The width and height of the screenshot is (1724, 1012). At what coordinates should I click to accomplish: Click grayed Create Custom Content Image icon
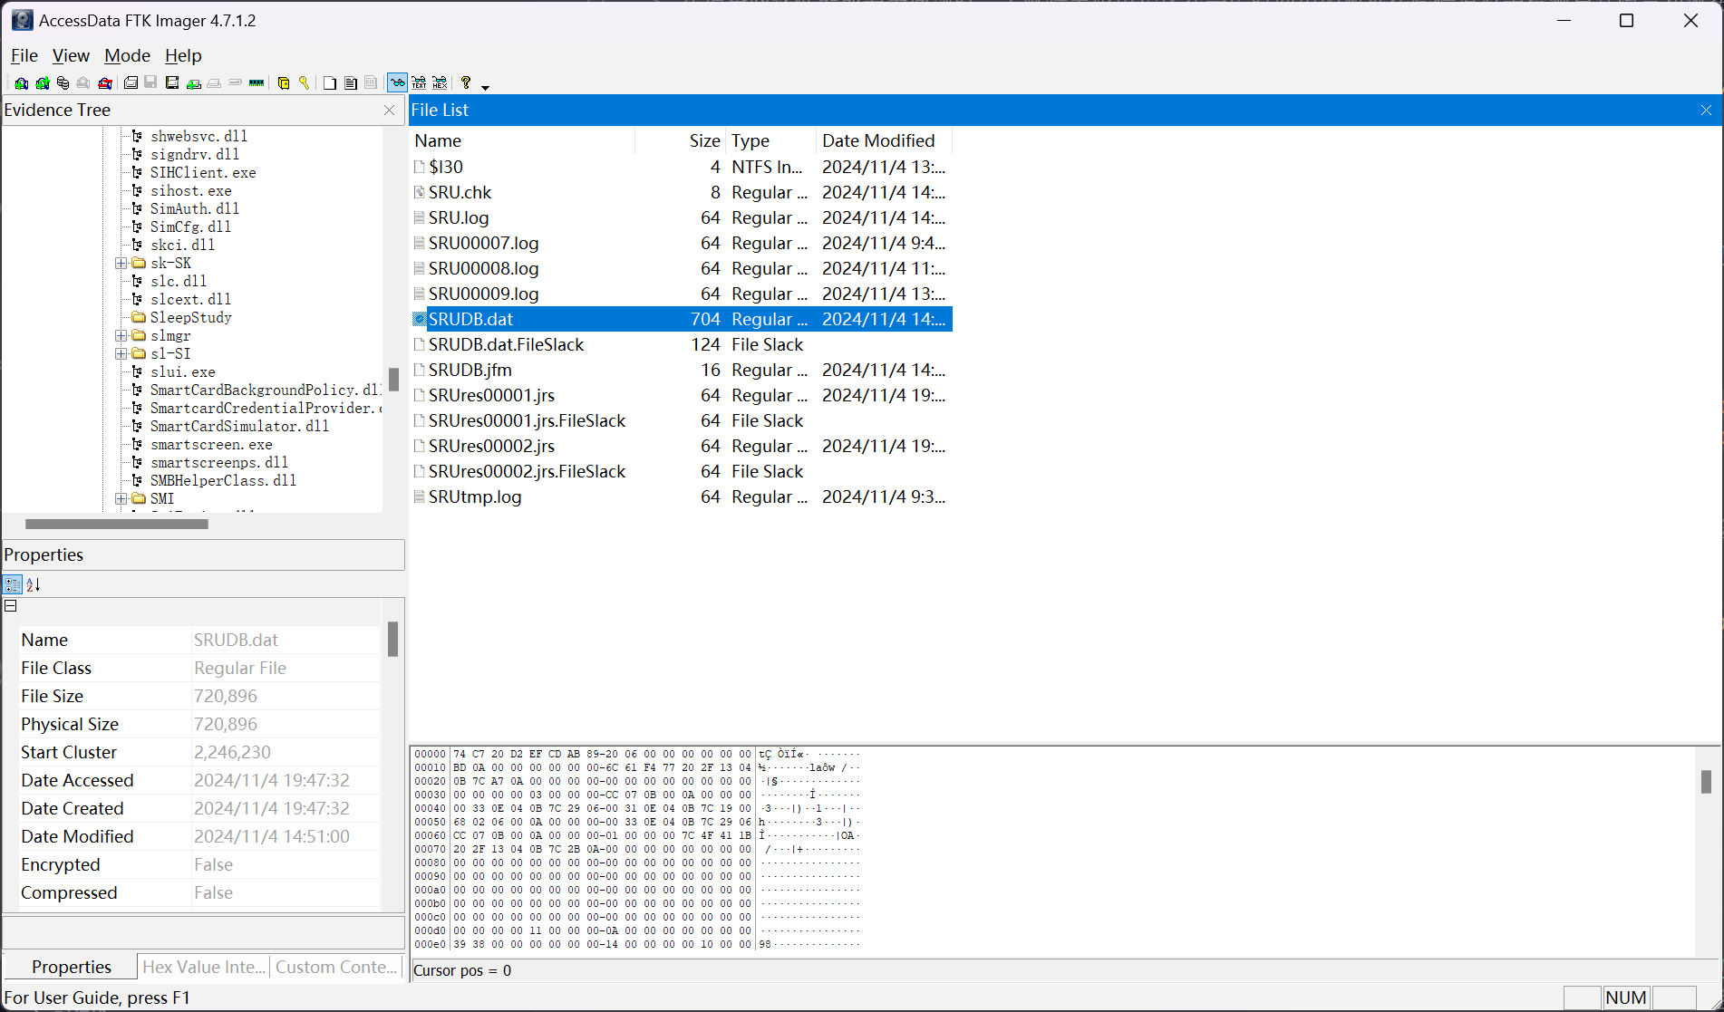tap(215, 83)
